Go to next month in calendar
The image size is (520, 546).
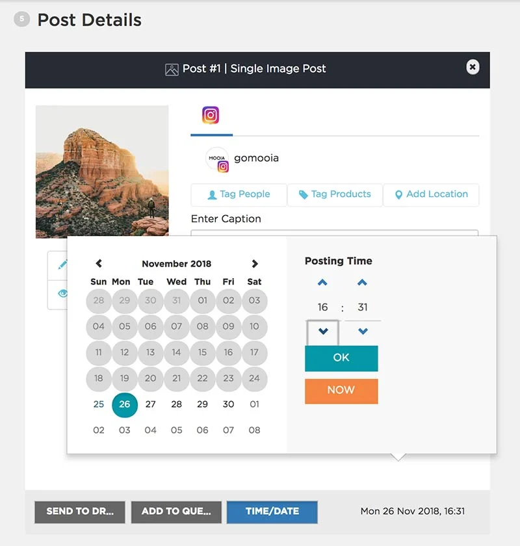pos(255,264)
